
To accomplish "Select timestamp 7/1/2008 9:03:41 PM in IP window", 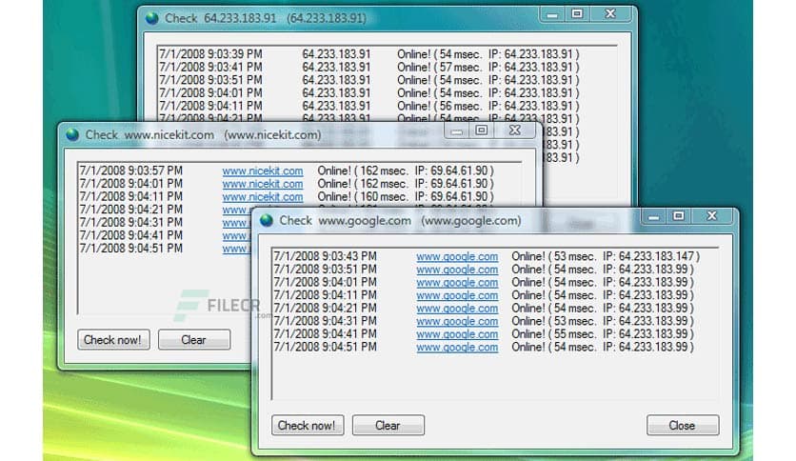I will [x=210, y=67].
